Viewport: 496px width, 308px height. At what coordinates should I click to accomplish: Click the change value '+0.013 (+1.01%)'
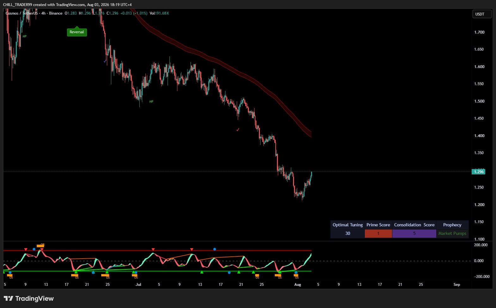[x=134, y=13]
